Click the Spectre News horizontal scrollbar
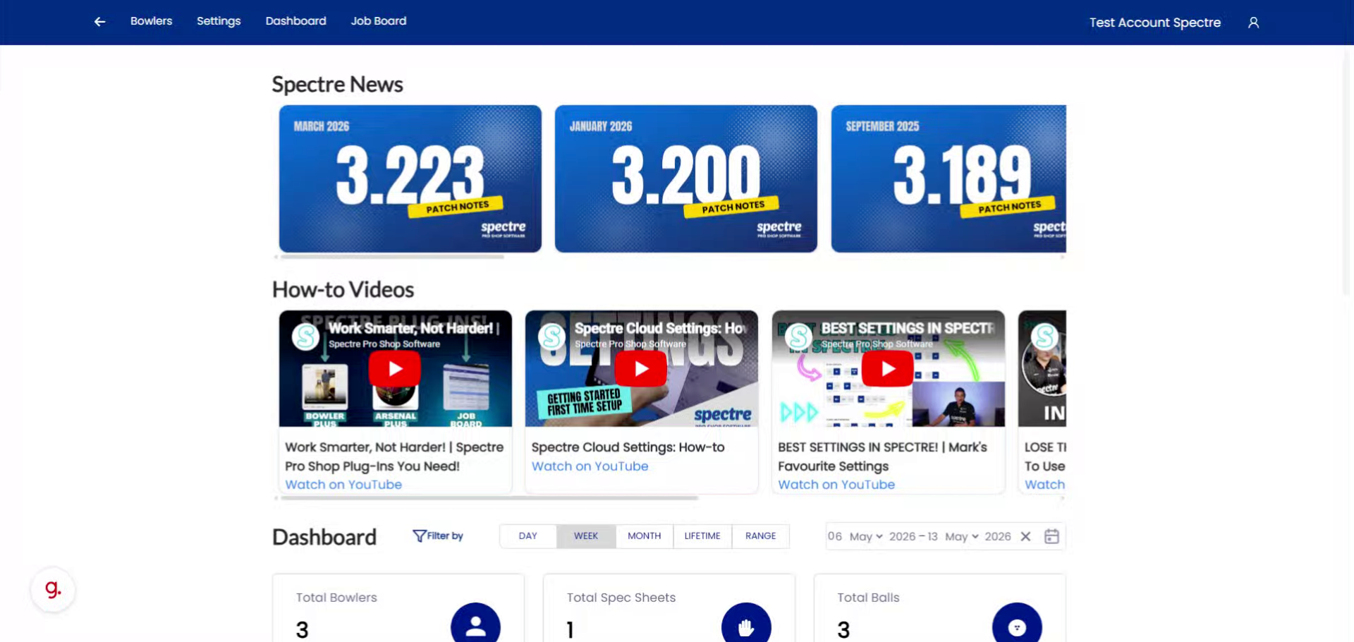The image size is (1354, 642). coord(392,257)
